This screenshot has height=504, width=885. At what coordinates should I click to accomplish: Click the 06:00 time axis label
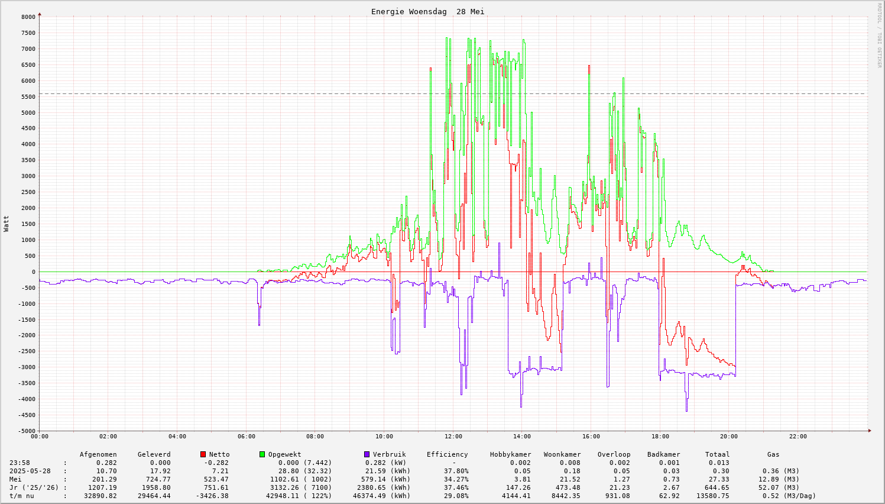(x=246, y=437)
